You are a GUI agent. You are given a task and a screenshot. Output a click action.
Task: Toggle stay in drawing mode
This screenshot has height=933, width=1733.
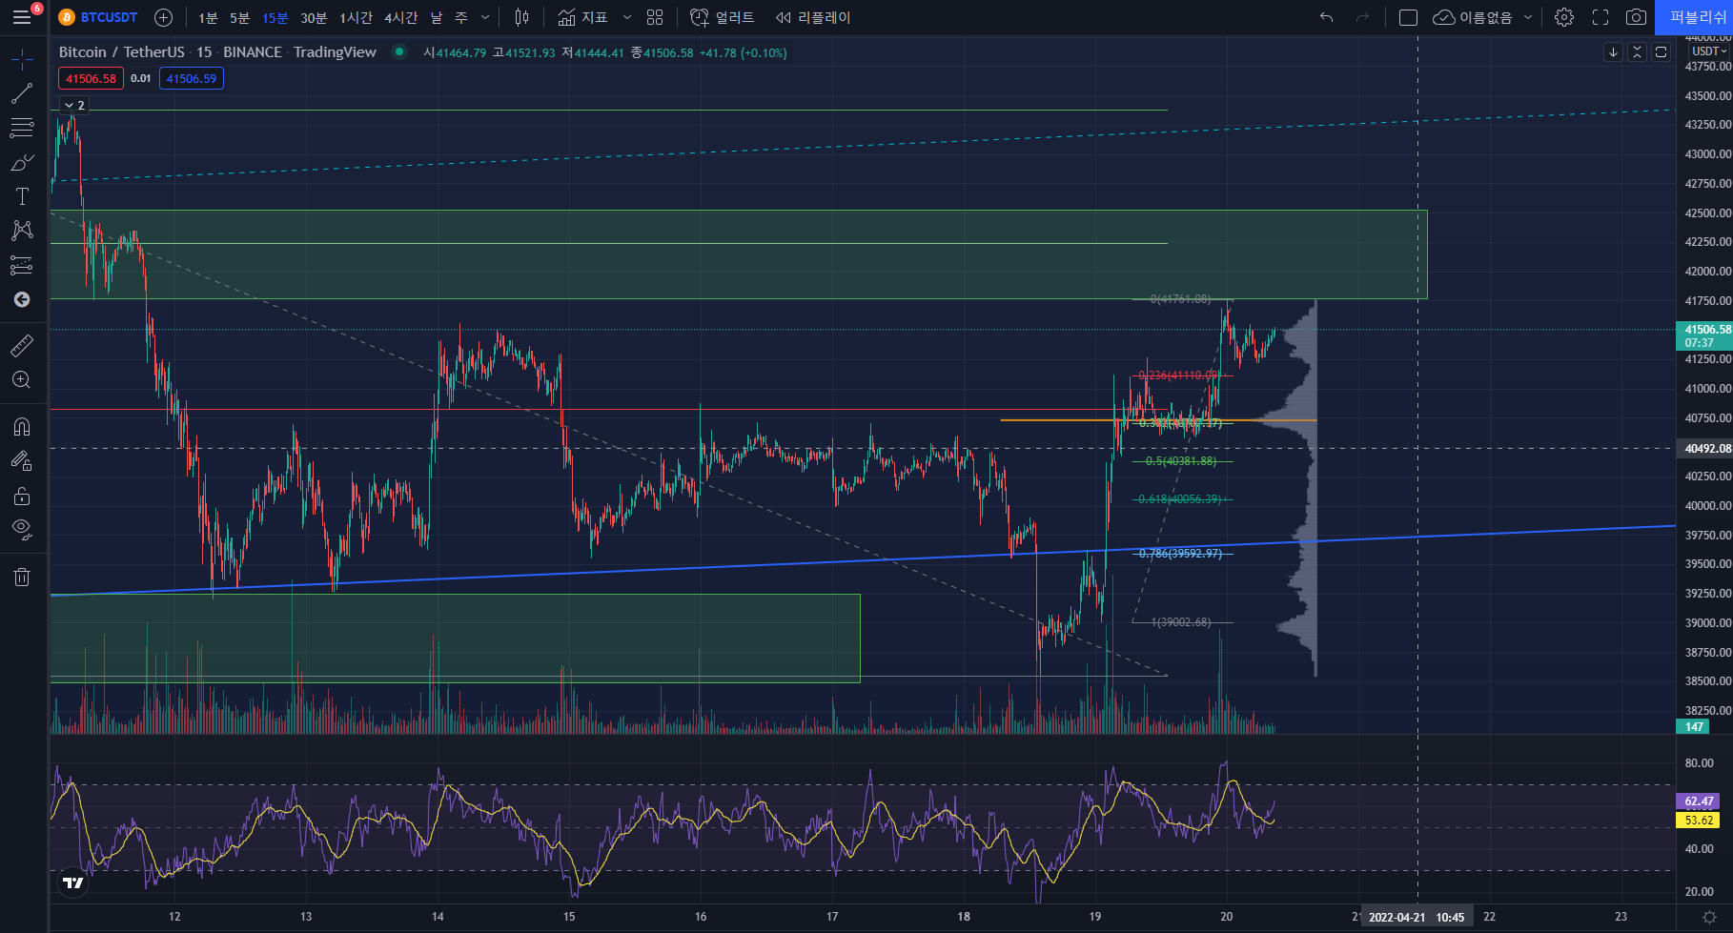(22, 461)
